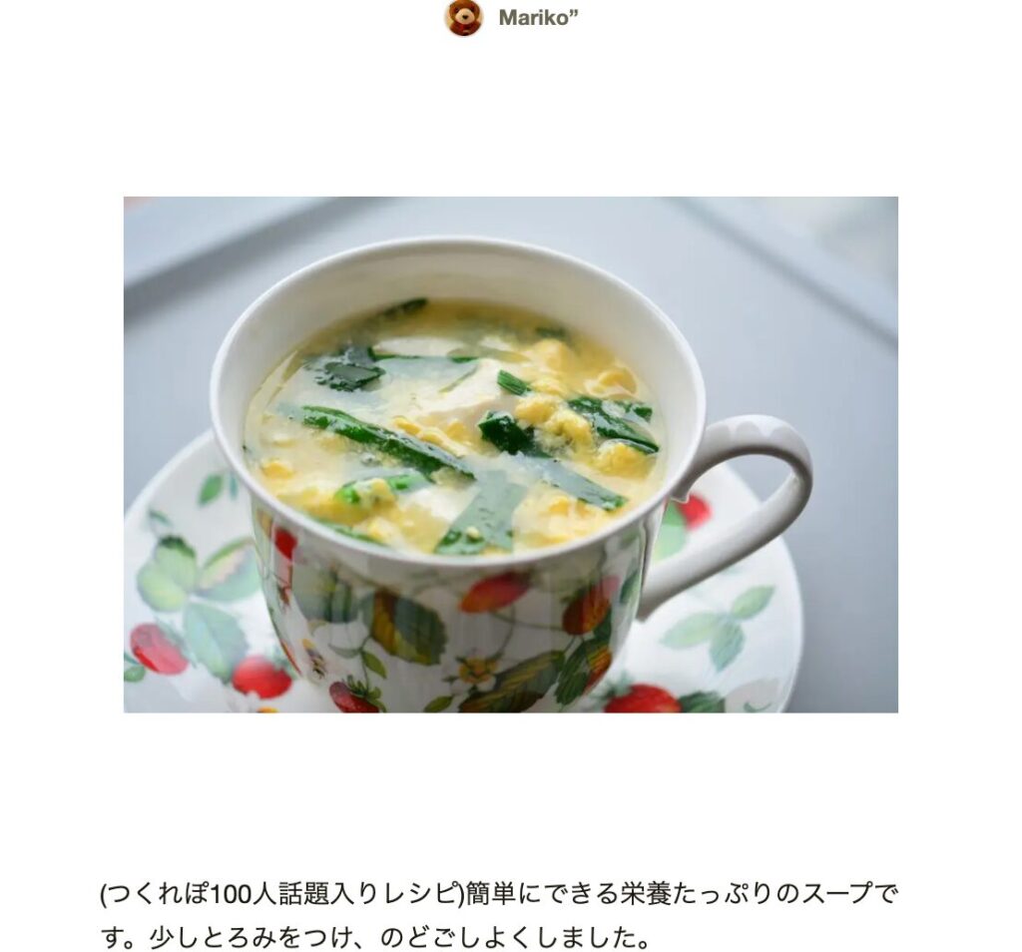Click the yellow flower pattern on the cup bottom
Viewport: 1022px width, 952px height.
tap(477, 670)
